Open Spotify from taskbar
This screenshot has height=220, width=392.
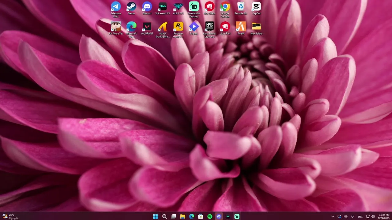tap(210, 216)
